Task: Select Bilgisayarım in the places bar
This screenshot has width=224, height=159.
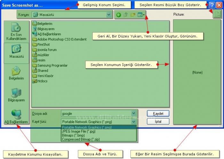Action: point(16,95)
